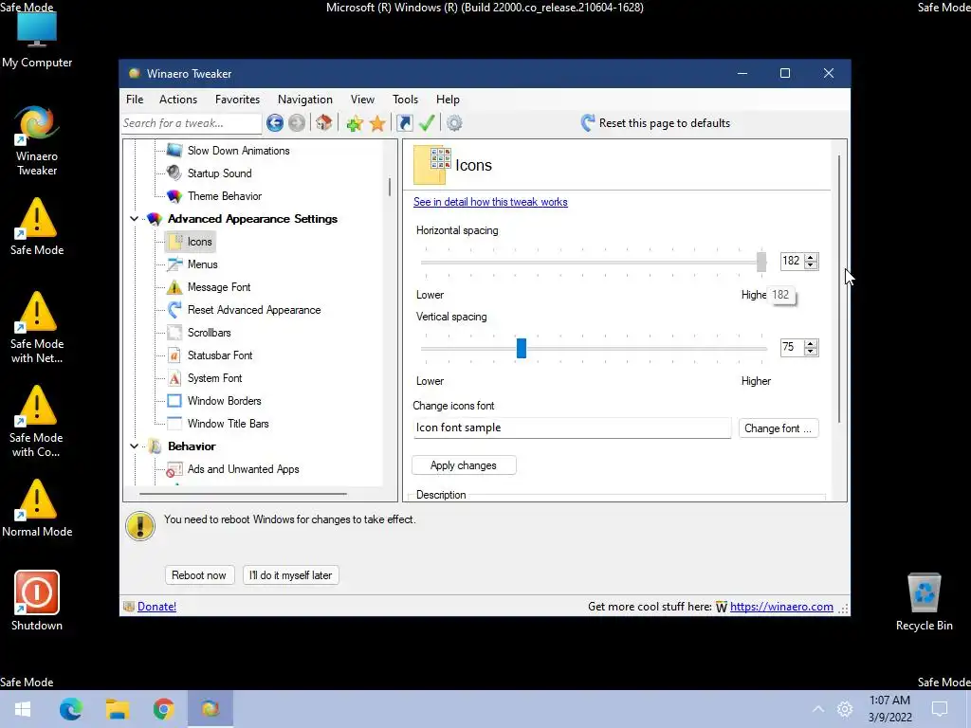The width and height of the screenshot is (971, 728).
Task: Collapse the Behavior category chevron
Action: click(134, 446)
